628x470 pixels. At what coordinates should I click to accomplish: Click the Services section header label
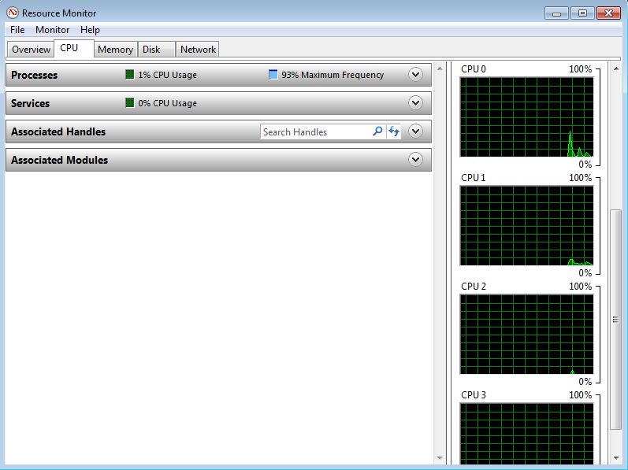click(x=31, y=103)
